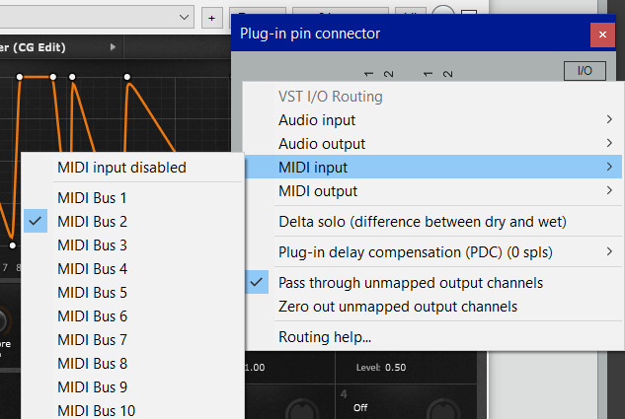Screen dimensions: 625x419
Task: Click the checked MIDI Bus 2 entry
Action: point(92,222)
